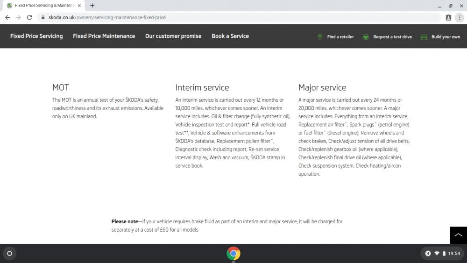
Task: Click the MOT heading
Action: click(x=61, y=87)
